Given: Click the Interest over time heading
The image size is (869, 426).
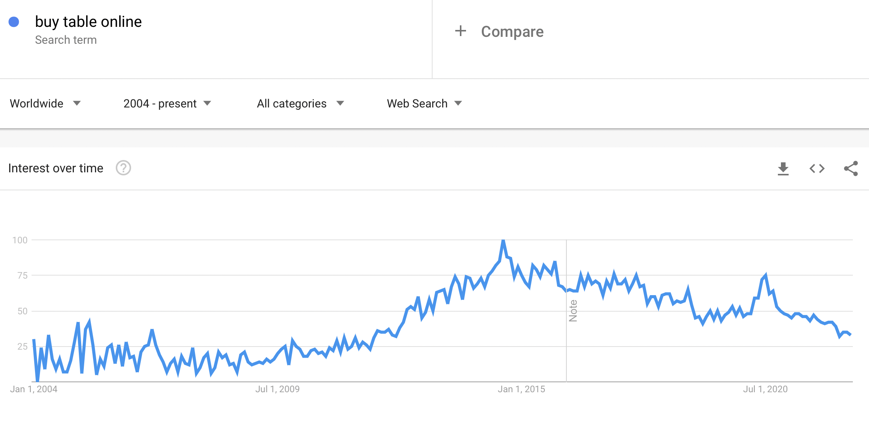Looking at the screenshot, I should pos(56,168).
